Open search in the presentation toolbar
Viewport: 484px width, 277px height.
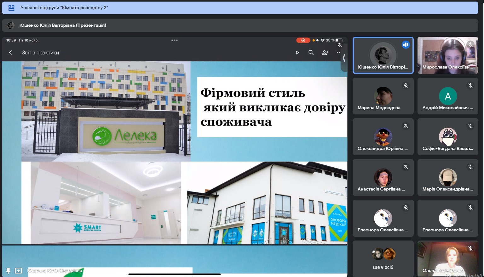[311, 53]
